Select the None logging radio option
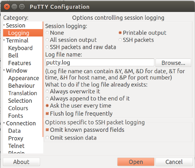The height and width of the screenshot is (168, 195). click(47, 33)
